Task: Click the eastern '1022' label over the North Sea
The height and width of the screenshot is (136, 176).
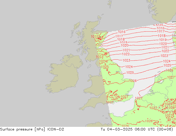Action: pos(165,51)
